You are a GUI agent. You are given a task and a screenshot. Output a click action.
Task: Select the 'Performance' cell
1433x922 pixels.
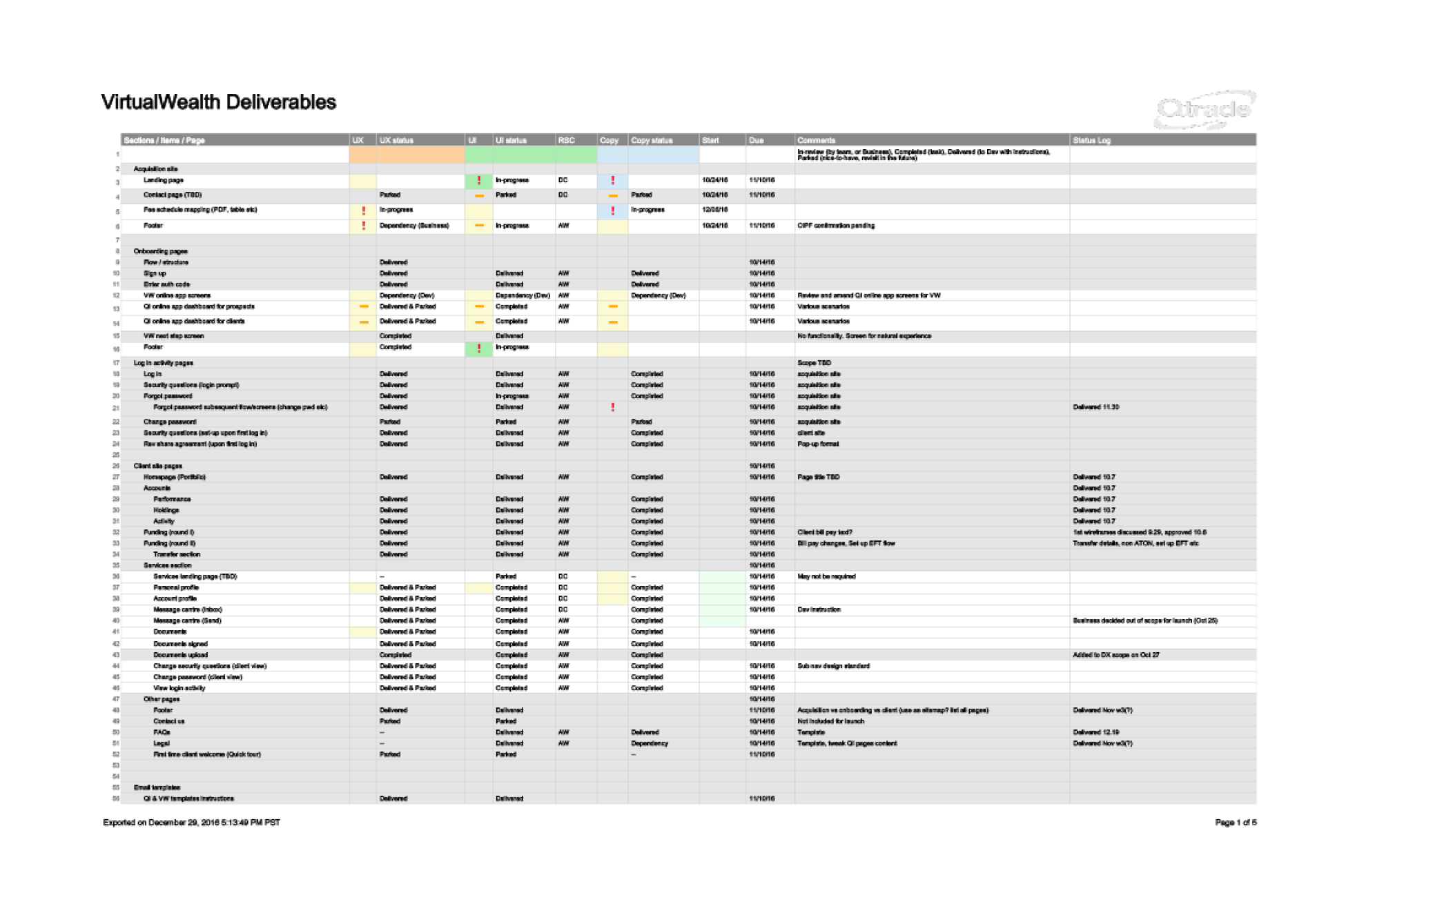coord(235,500)
